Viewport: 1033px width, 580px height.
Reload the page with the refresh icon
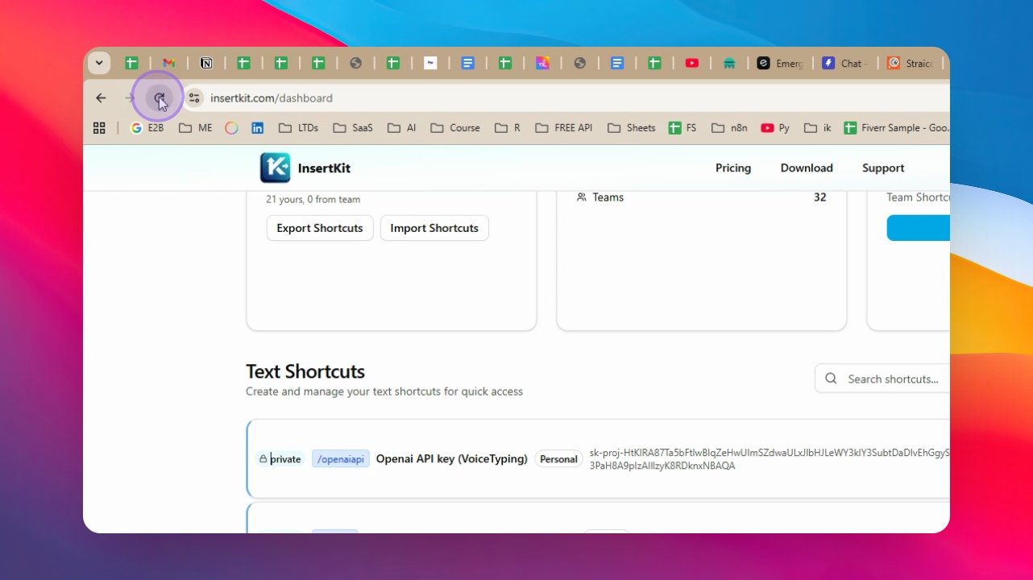159,98
